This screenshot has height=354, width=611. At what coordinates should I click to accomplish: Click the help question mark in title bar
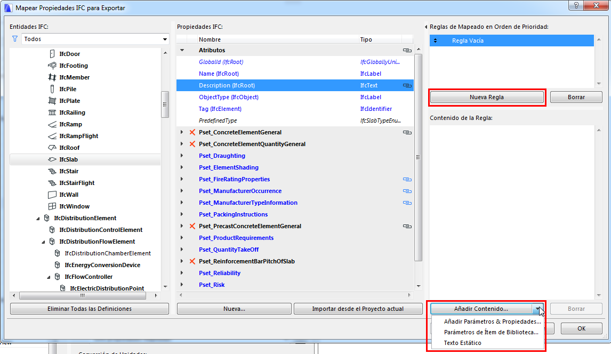coord(576,5)
